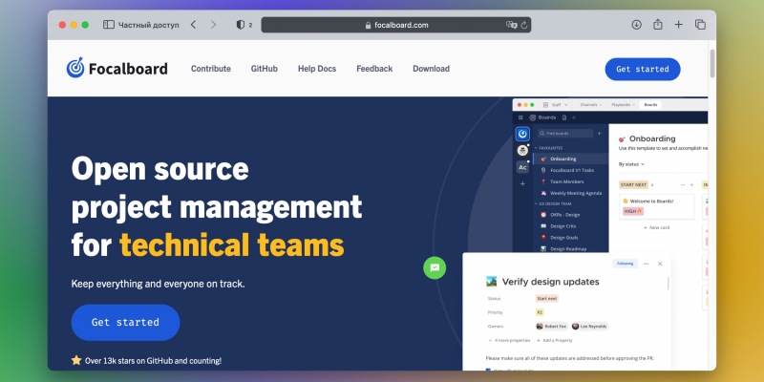This screenshot has width=764, height=382.
Task: Open the Help Docs navigation item
Action: pyautogui.click(x=317, y=69)
